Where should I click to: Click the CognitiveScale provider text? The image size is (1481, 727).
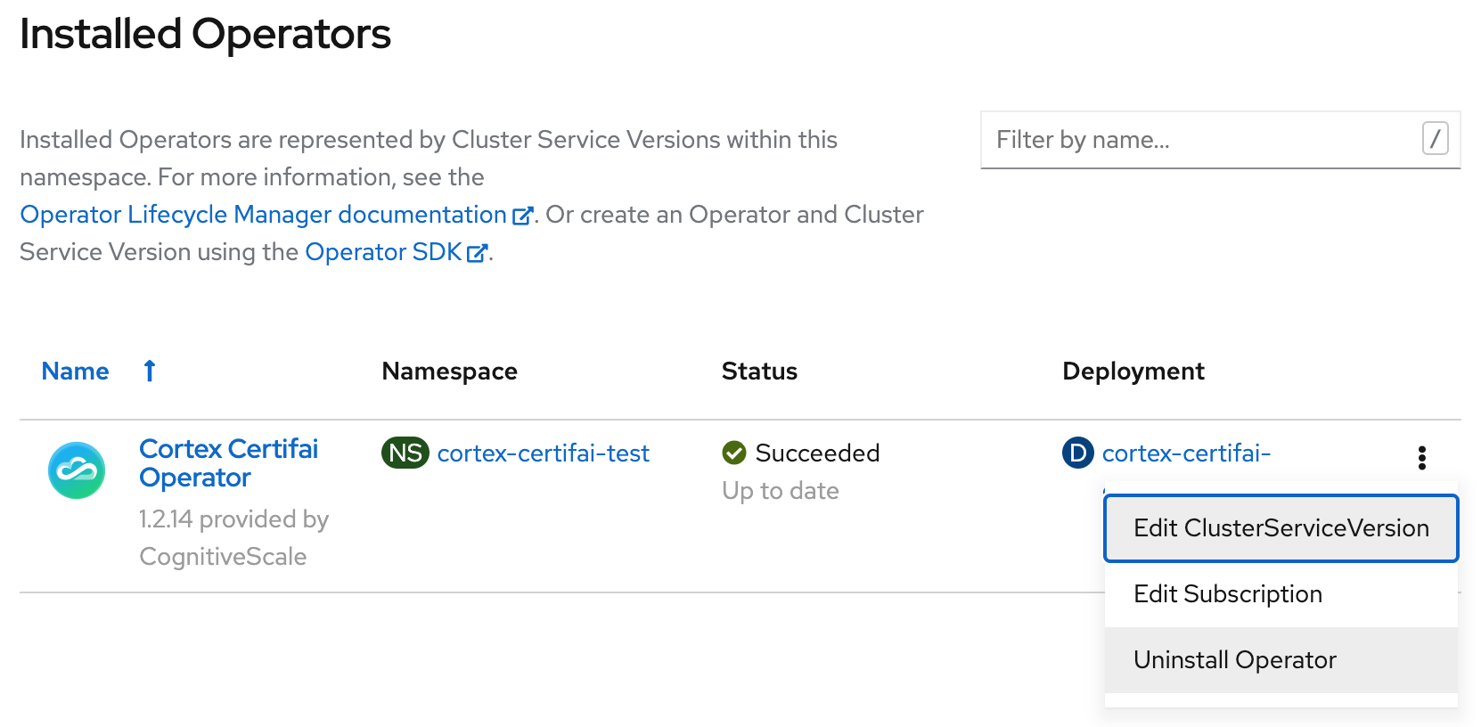224,557
